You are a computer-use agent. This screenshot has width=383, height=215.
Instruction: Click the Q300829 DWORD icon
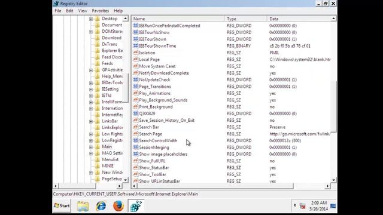click(136, 113)
